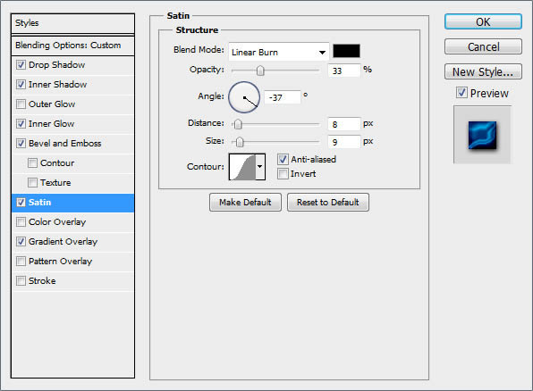Uncheck the Preview checkbox

[461, 92]
